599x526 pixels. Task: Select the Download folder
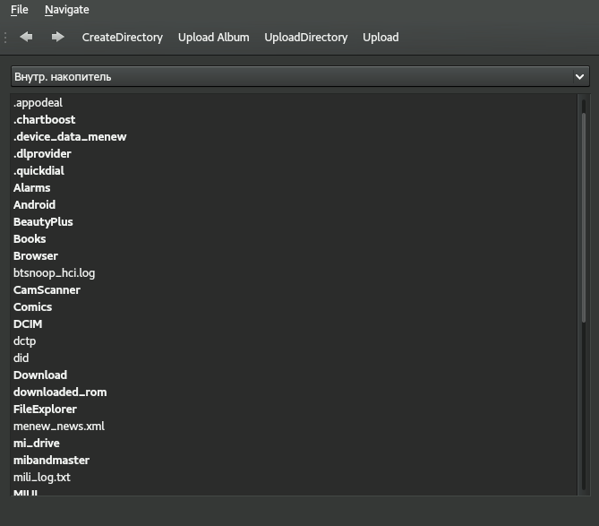pyautogui.click(x=40, y=375)
